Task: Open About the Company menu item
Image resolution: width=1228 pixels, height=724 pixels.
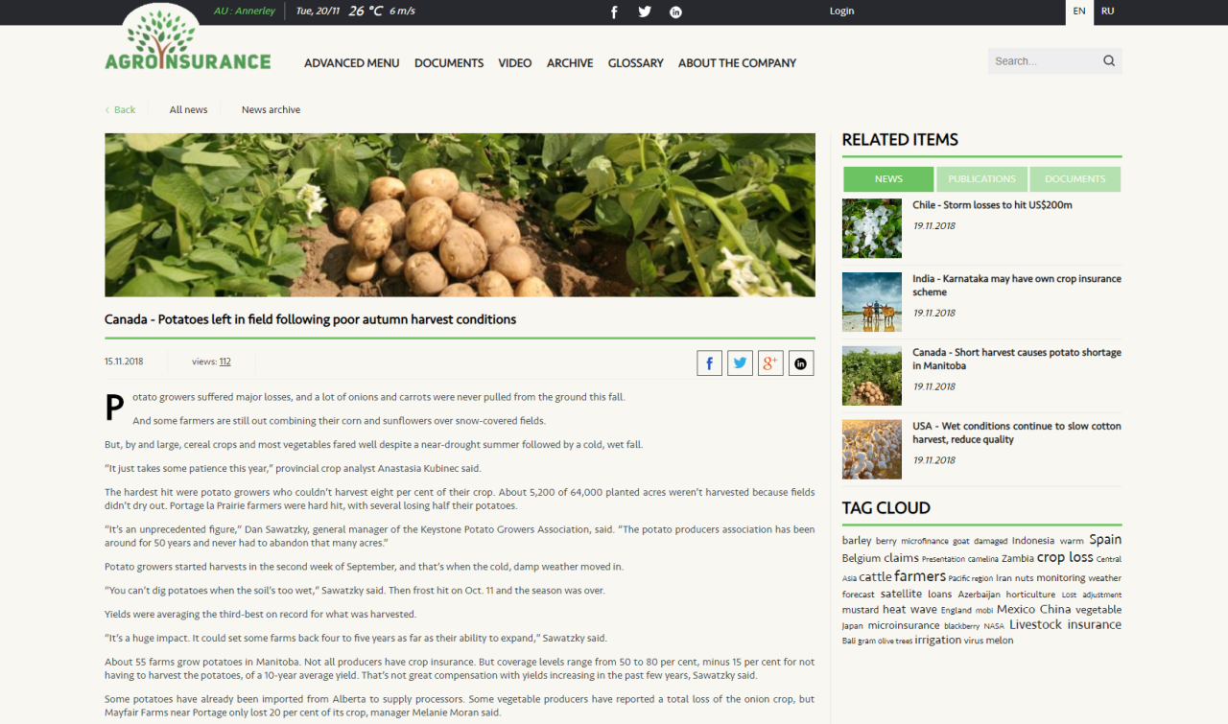Action: click(x=738, y=63)
